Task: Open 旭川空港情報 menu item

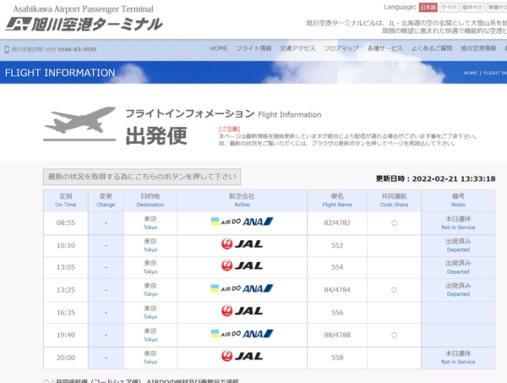Action: pos(478,48)
